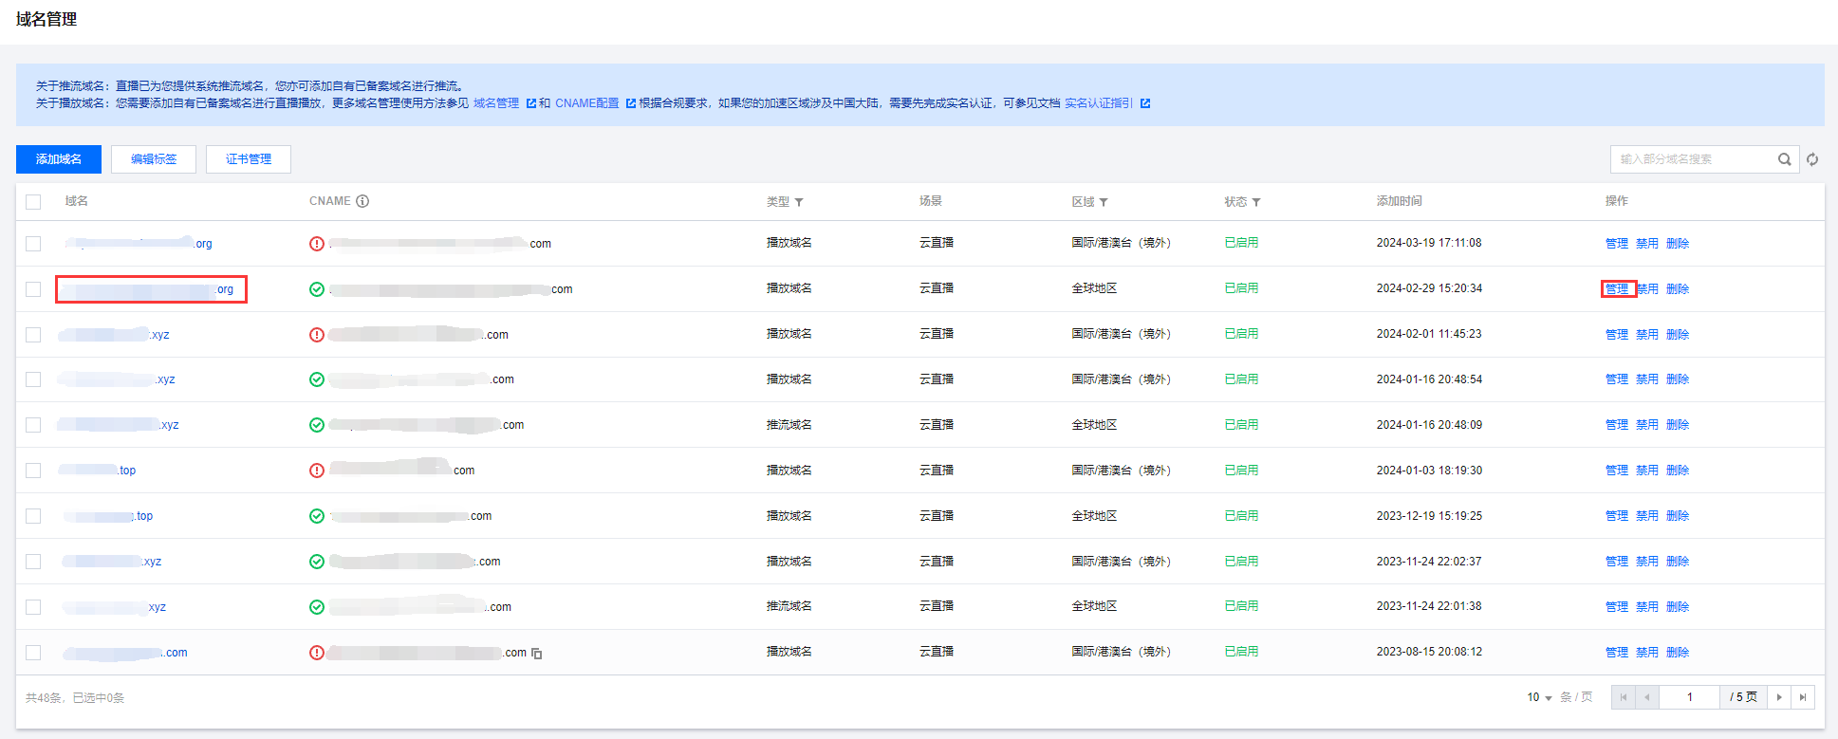The width and height of the screenshot is (1838, 739).
Task: Click external-link icon after 域名管理 link
Action: [x=531, y=103]
